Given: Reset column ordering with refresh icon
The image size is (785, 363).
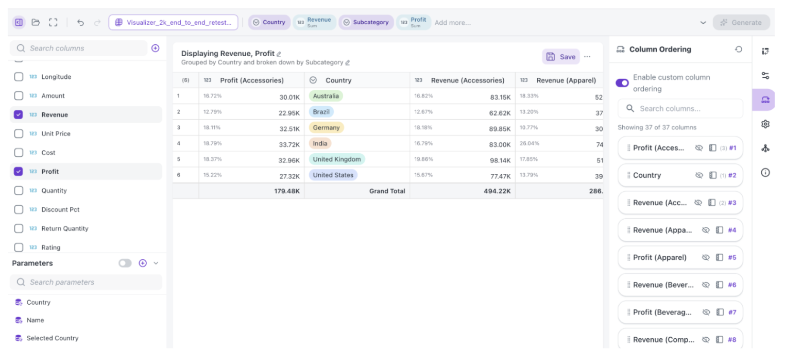Looking at the screenshot, I should click(739, 49).
